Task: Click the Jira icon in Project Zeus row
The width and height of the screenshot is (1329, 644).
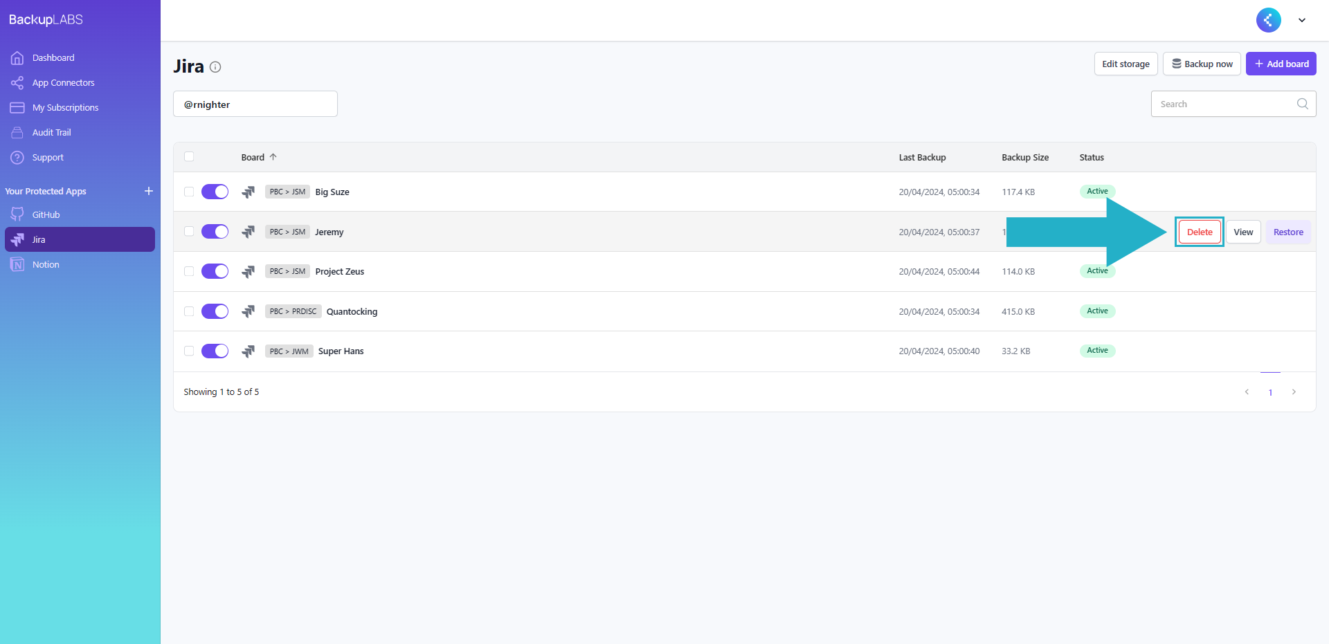Action: click(248, 272)
